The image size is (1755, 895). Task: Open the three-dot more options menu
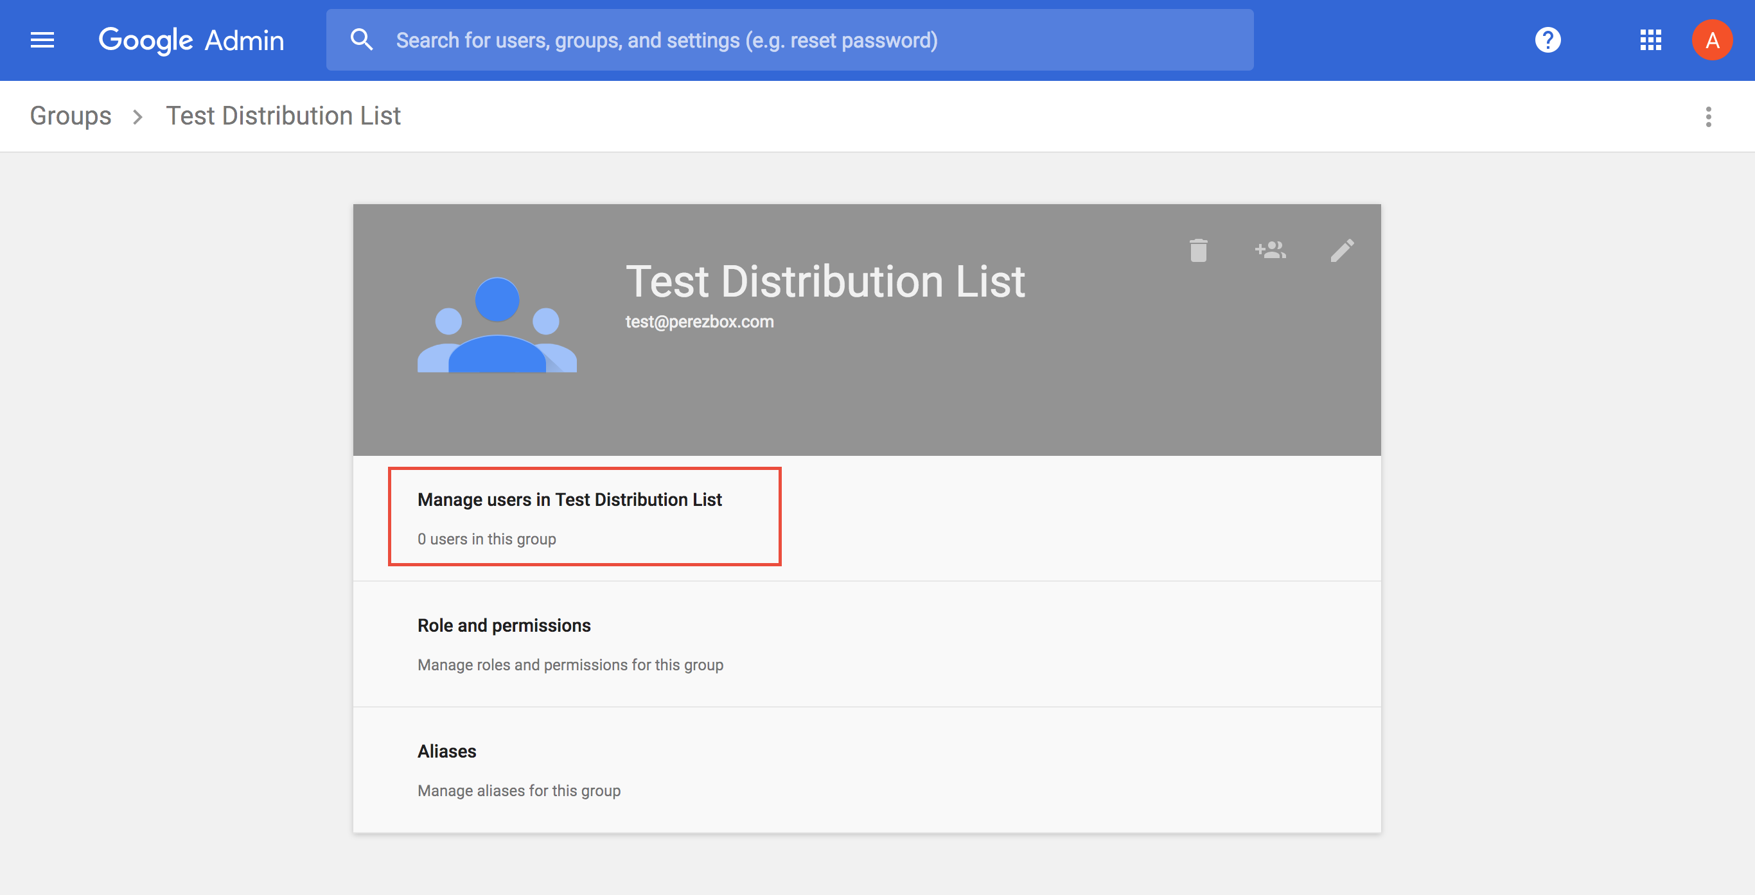[1708, 116]
